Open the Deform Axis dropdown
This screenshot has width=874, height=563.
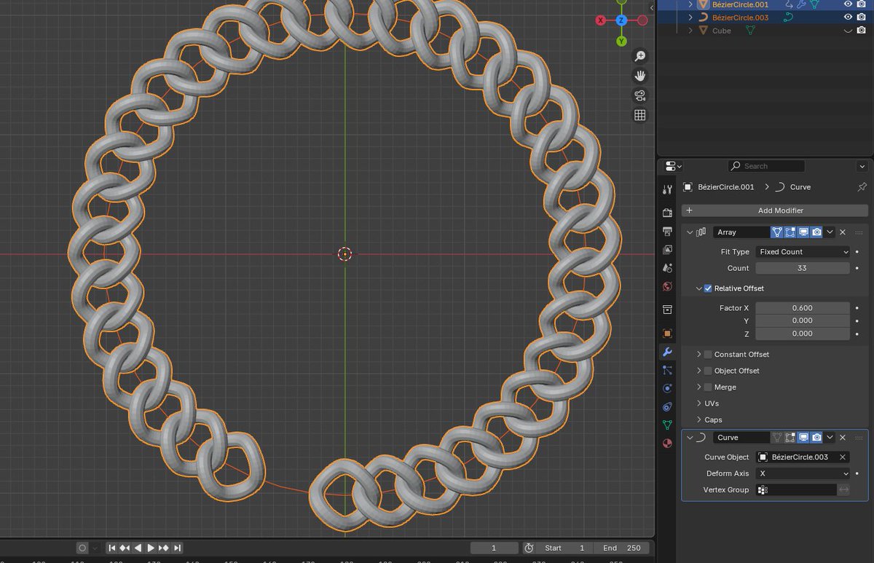803,473
